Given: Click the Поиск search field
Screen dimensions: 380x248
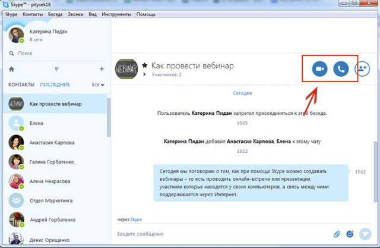Looking at the screenshot, I should pyautogui.click(x=56, y=53).
